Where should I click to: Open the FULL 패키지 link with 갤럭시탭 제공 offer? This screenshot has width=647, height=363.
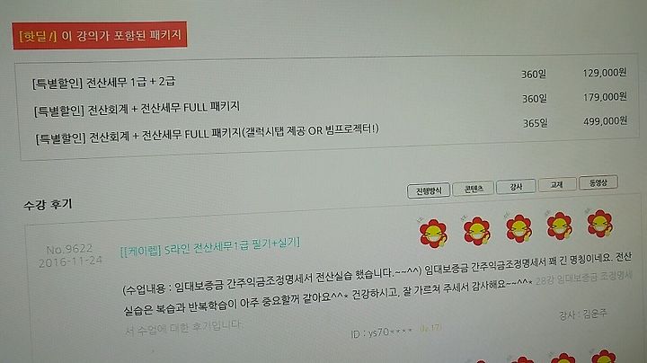pyautogui.click(x=208, y=134)
